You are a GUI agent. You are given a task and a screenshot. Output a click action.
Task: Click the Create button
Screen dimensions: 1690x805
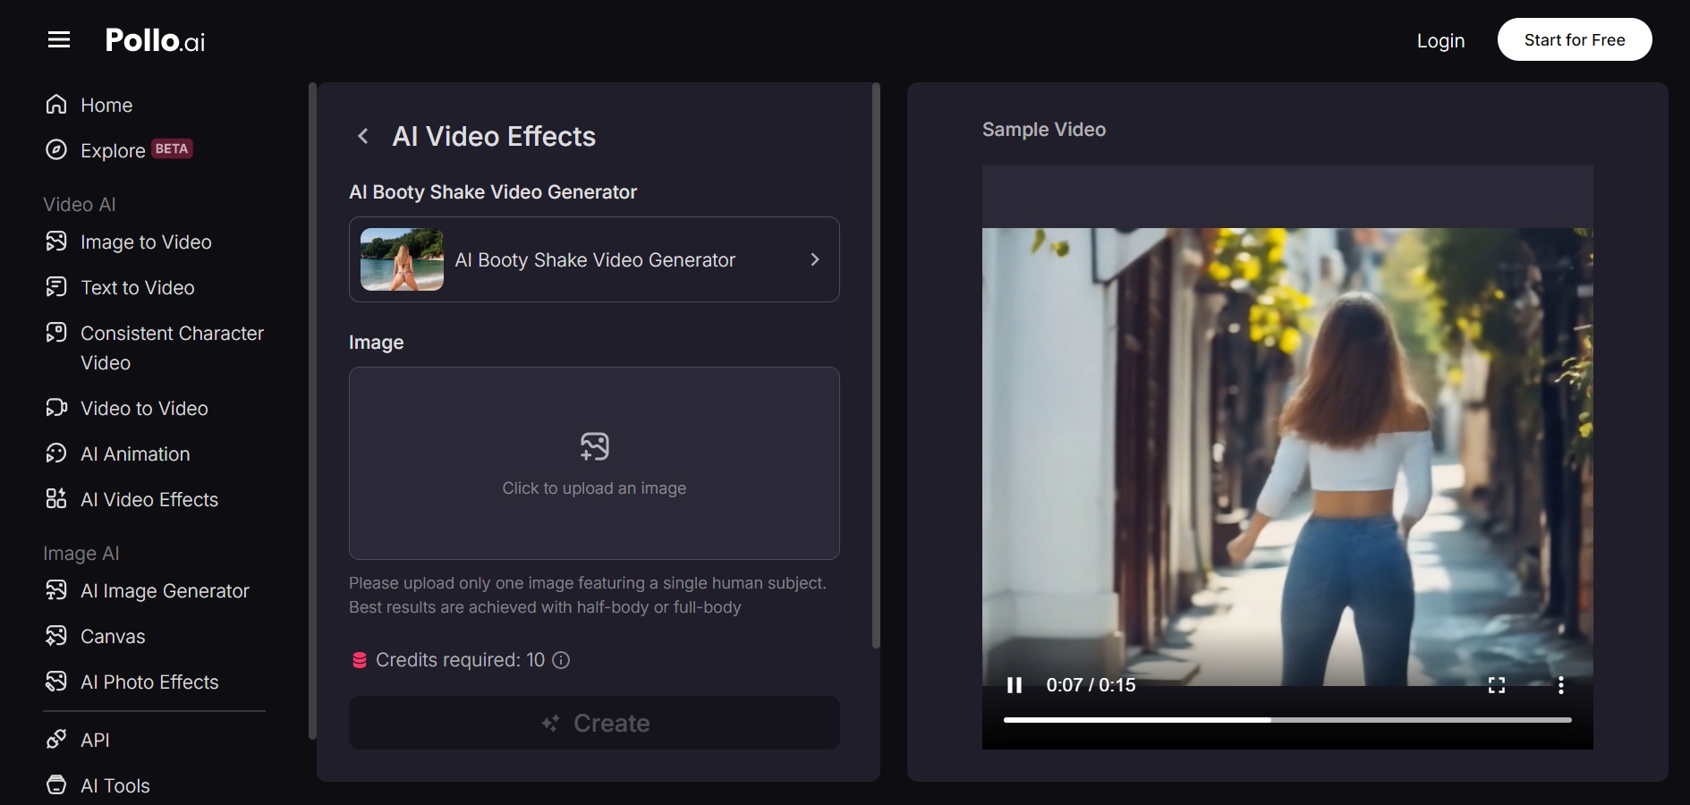pyautogui.click(x=594, y=723)
